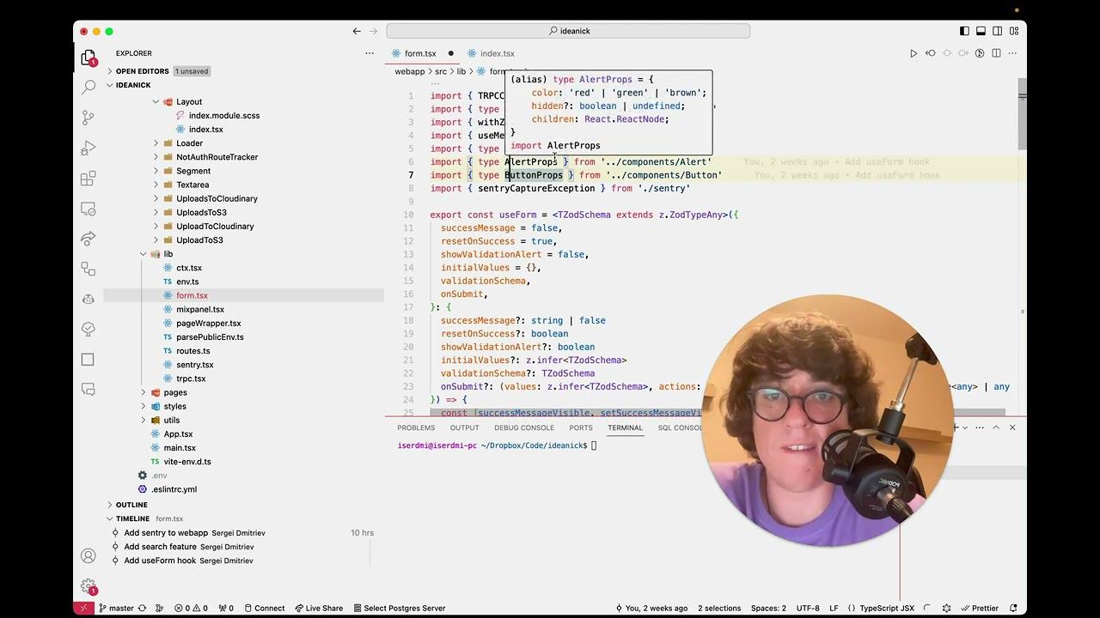Open the Explorer view in activity bar
1100x618 pixels.
point(88,58)
